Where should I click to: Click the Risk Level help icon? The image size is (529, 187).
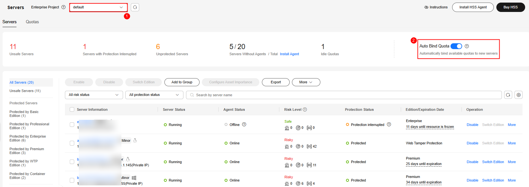pyautogui.click(x=305, y=109)
